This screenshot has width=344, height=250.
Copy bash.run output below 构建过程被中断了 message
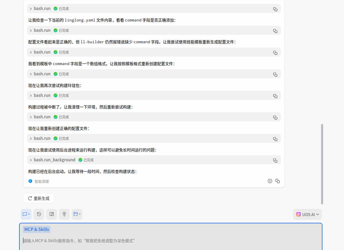275,117
